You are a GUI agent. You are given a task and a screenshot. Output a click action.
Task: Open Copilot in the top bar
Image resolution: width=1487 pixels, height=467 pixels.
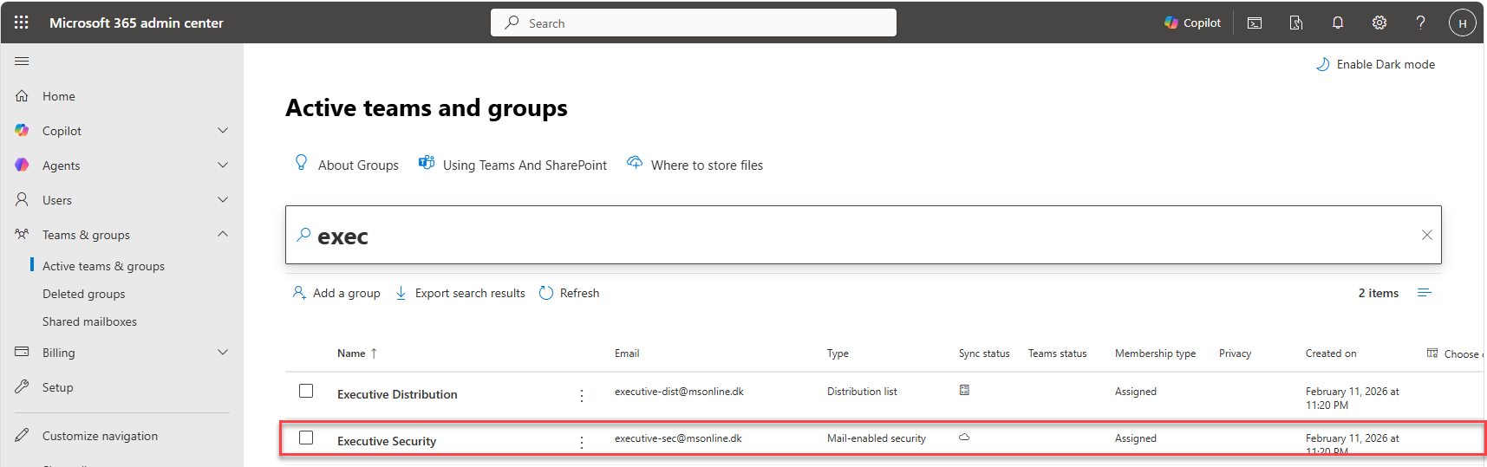click(1192, 23)
